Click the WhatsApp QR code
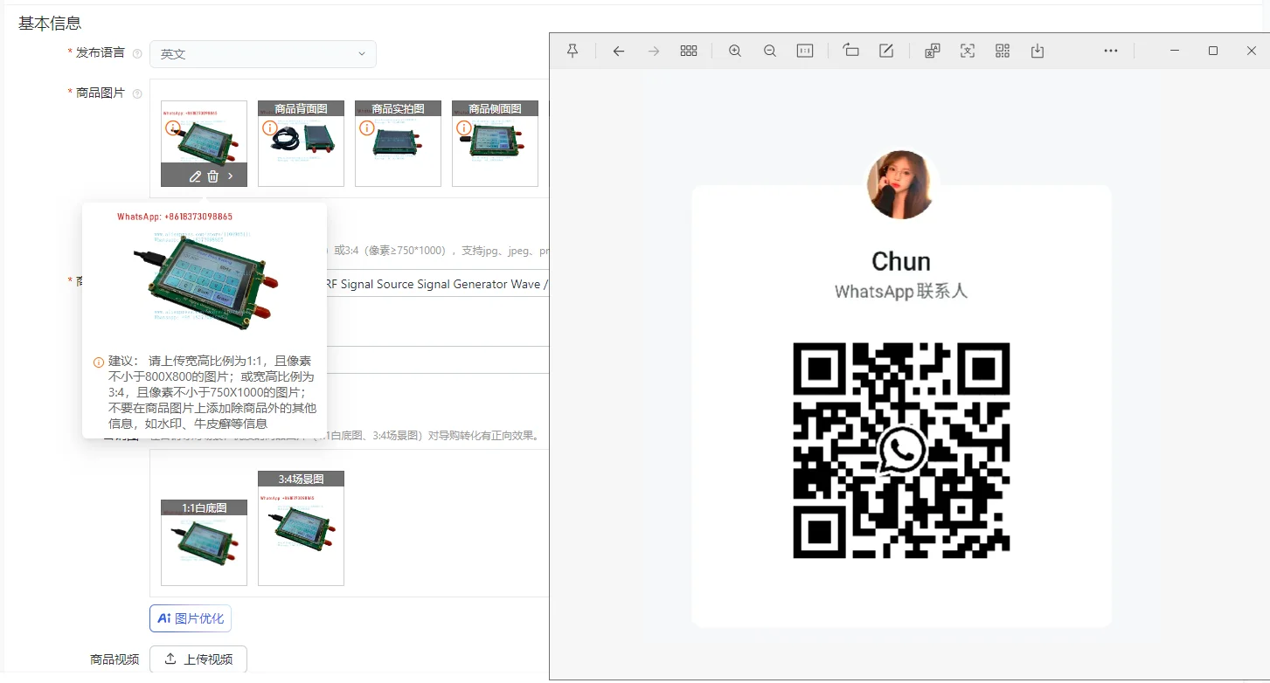 tap(901, 450)
